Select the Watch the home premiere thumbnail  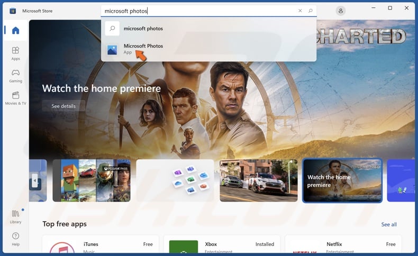[342, 180]
